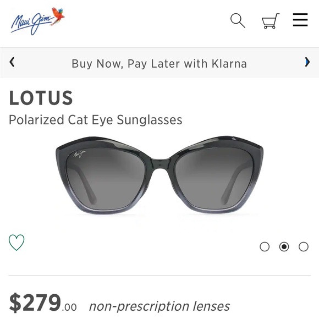Screen dimensions: 319x319
Task: Click the red parrot in the logo
Action: pyautogui.click(x=57, y=16)
